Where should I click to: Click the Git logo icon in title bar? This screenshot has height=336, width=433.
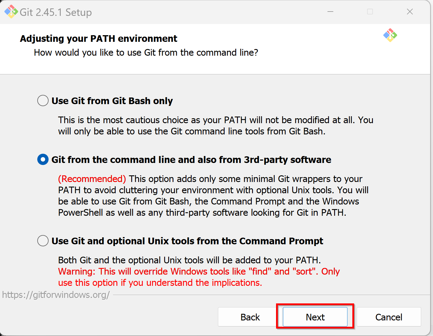click(x=11, y=12)
